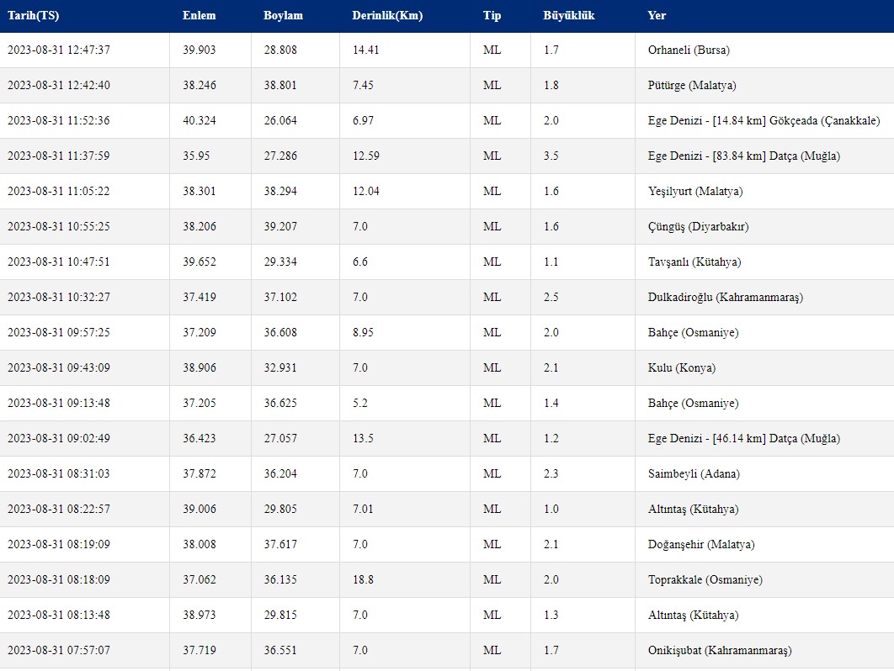Click the Yer column header
Screen dimensions: 894x671
[657, 16]
